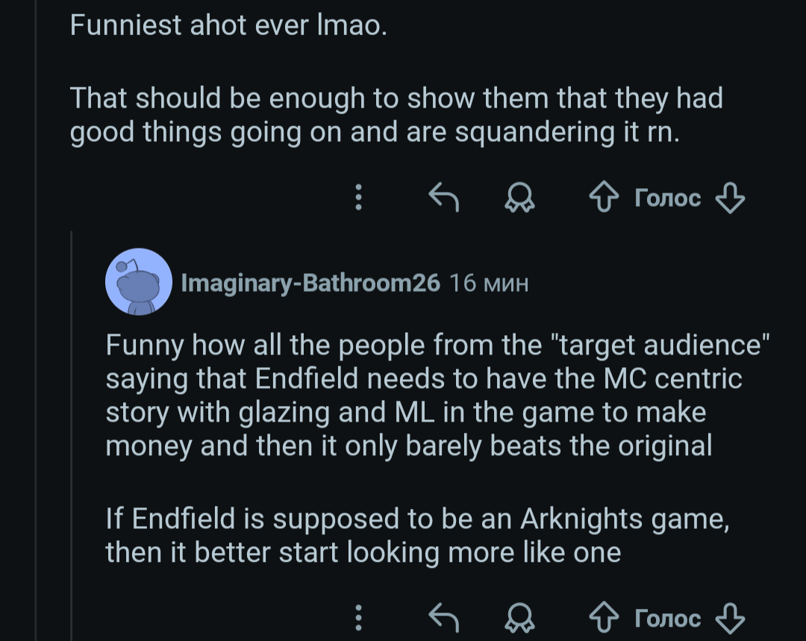The width and height of the screenshot is (806, 641).
Task: Reply to the "squandering it rn" comment
Action: 443,197
